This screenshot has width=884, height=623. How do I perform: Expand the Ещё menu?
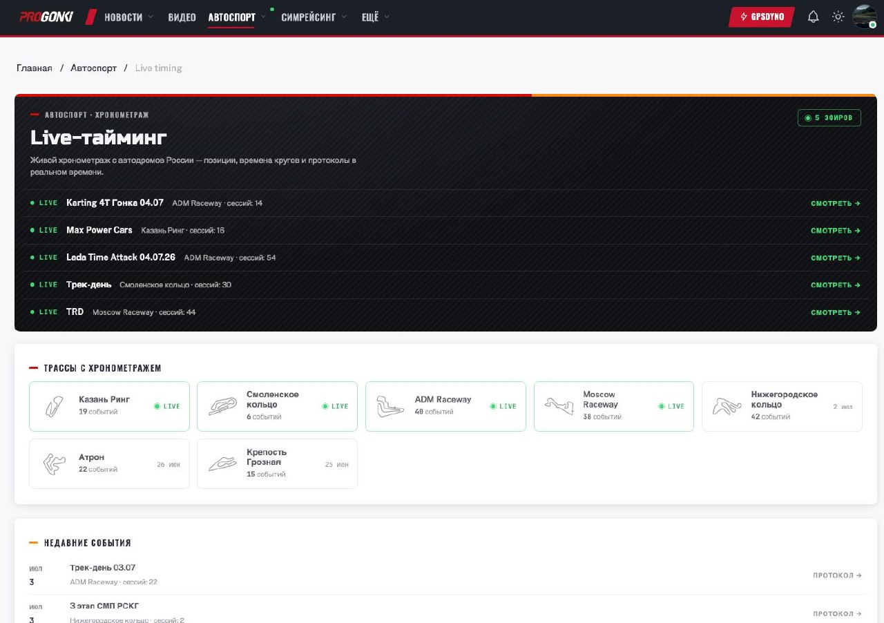tap(375, 17)
